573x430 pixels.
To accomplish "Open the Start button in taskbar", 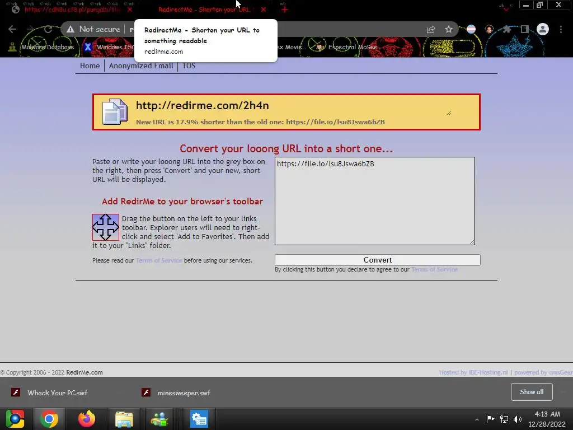I will pyautogui.click(x=15, y=419).
